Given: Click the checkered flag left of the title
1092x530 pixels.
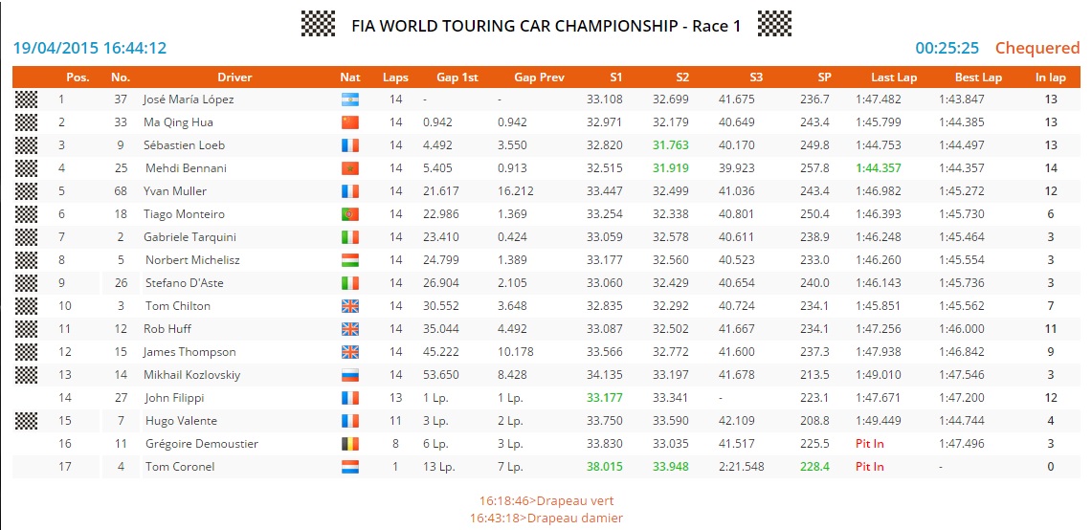Looking at the screenshot, I should pyautogui.click(x=318, y=25).
